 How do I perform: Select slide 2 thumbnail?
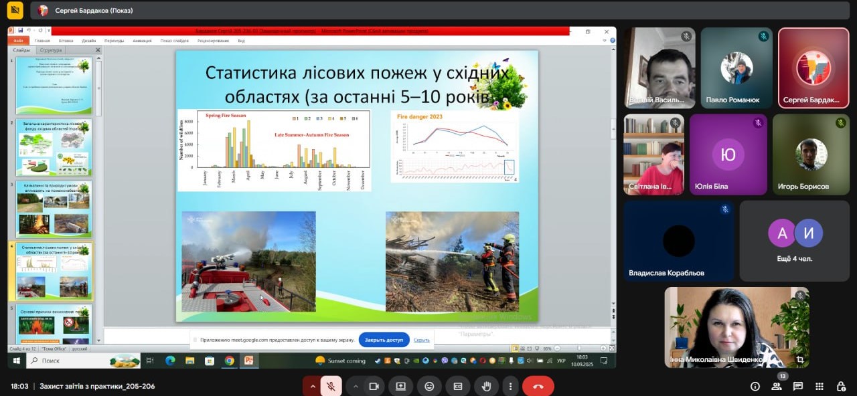54,148
